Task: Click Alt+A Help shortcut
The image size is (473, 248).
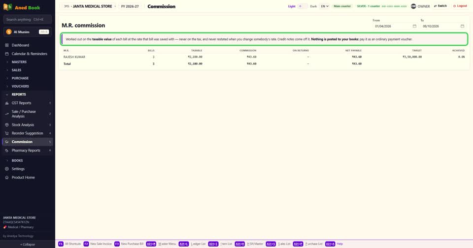Action: 334,244
